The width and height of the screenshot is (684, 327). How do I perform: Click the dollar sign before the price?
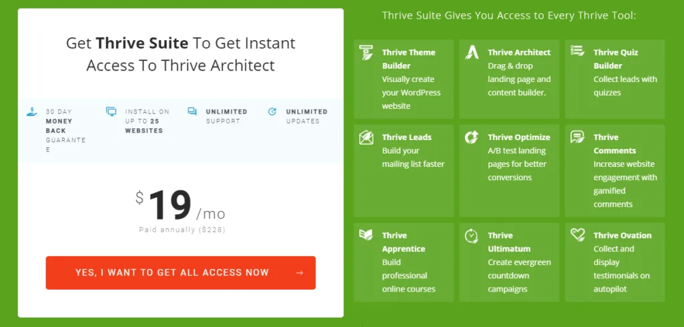click(x=139, y=198)
